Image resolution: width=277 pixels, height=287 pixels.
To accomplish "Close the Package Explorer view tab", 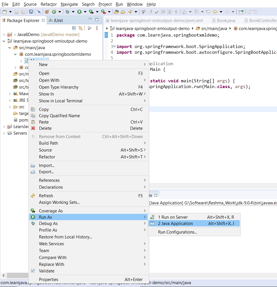I will 43,20.
